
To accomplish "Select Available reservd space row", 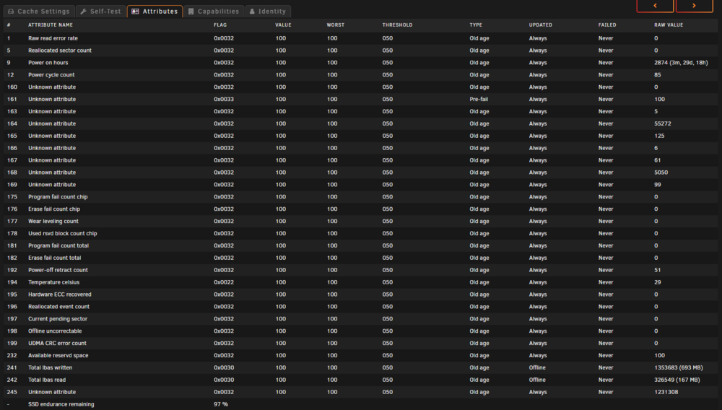I will coord(361,355).
